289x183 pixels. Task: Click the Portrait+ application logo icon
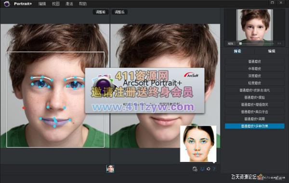point(7,4)
